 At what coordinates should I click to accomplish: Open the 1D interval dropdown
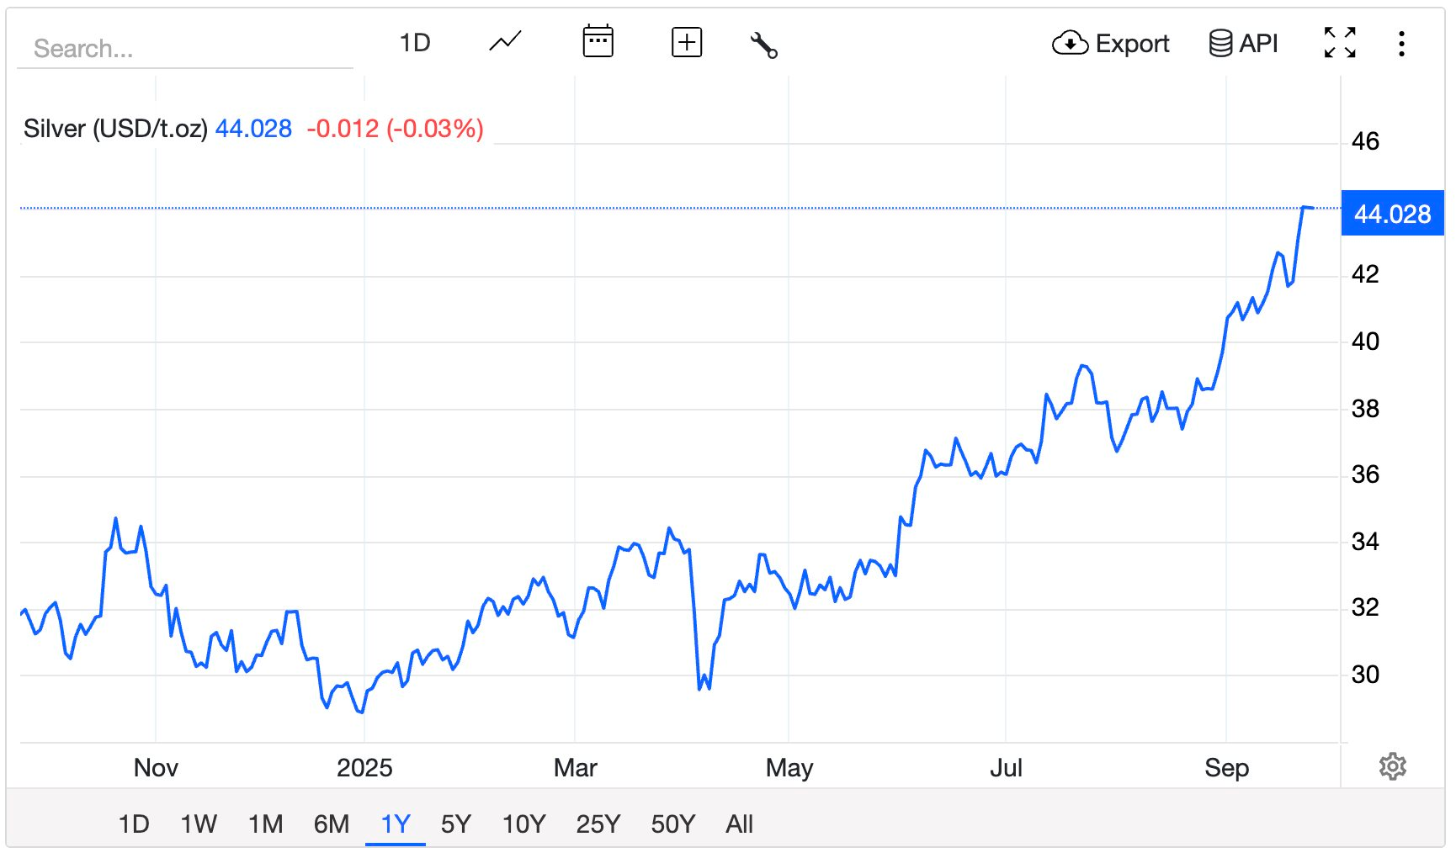tap(415, 43)
